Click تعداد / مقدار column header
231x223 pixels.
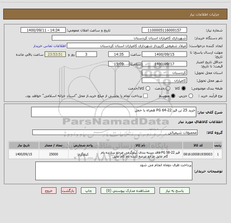click(54, 145)
